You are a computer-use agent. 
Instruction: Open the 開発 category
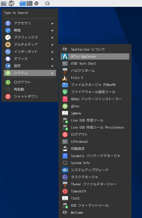(x=30, y=30)
